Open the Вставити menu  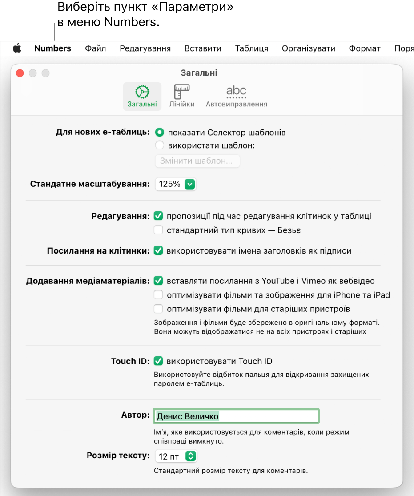203,48
